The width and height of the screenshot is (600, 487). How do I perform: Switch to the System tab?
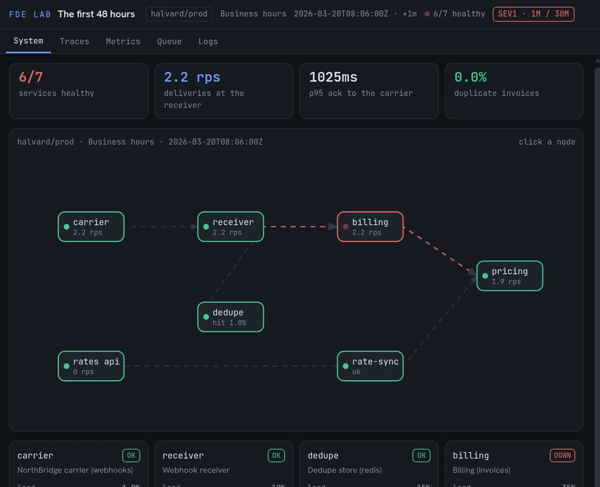[28, 41]
